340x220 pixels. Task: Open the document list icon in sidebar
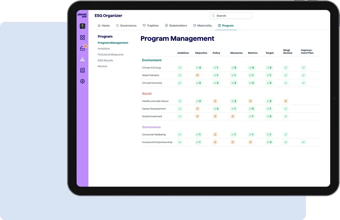[82, 70]
